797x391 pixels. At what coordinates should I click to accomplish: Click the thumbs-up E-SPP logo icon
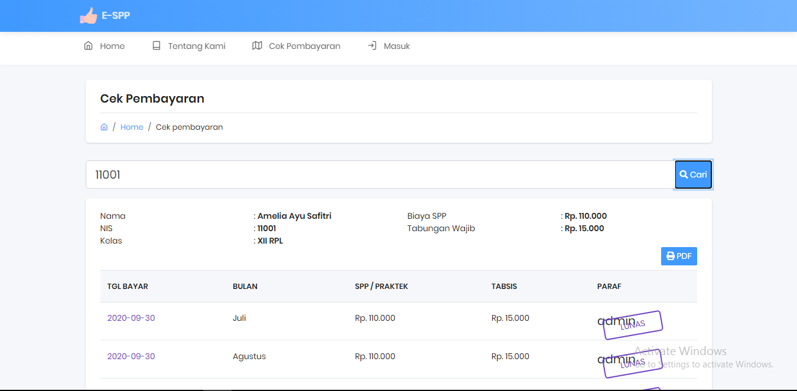[x=88, y=16]
